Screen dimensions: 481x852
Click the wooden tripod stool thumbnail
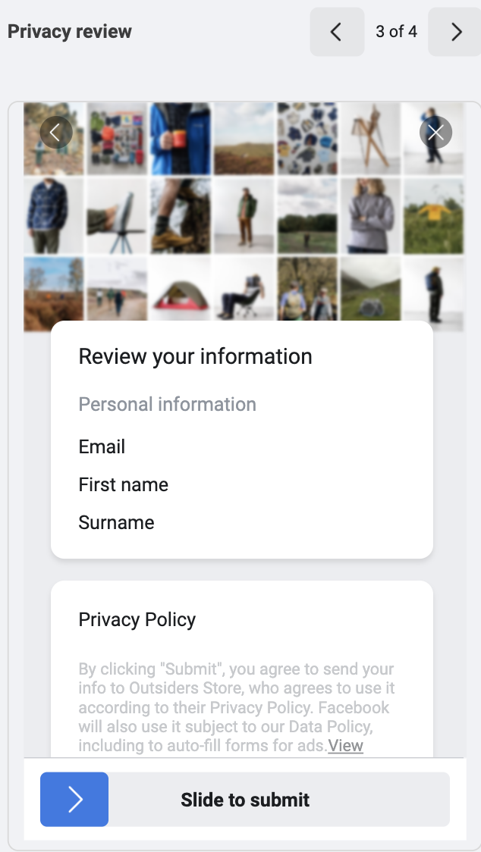[x=369, y=139]
